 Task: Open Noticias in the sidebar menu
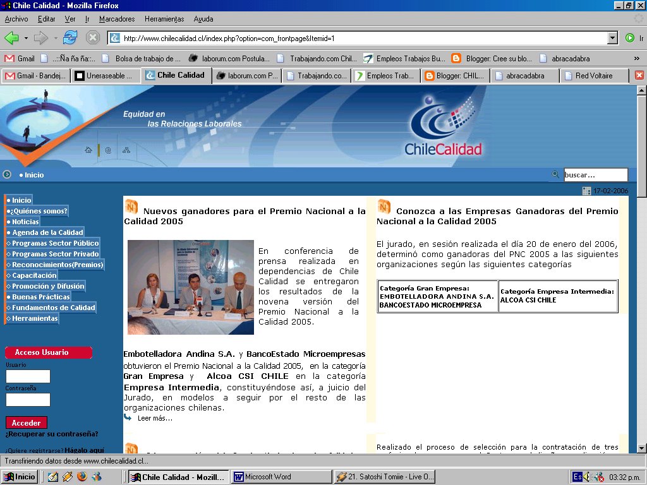pos(23,222)
